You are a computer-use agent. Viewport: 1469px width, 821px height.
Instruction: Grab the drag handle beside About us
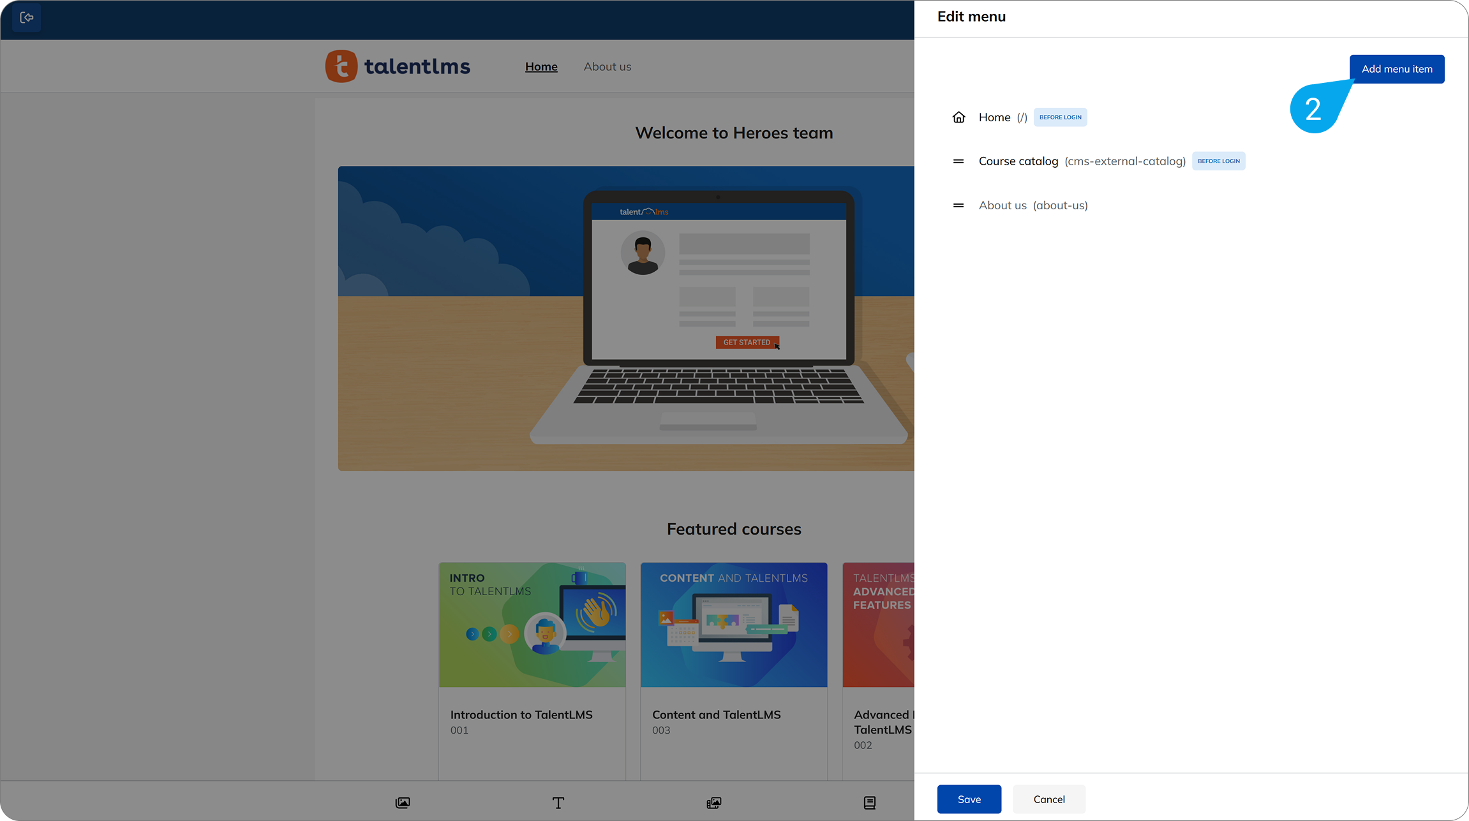(x=958, y=205)
